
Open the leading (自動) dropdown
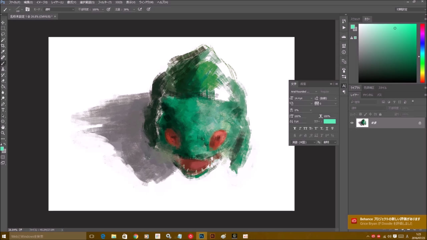coord(335,98)
